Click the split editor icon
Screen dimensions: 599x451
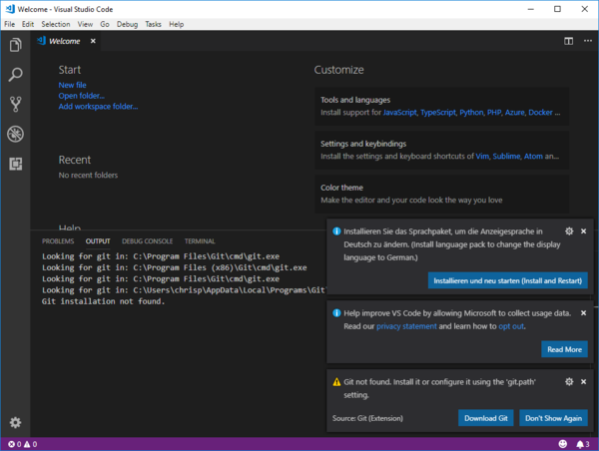(x=568, y=41)
